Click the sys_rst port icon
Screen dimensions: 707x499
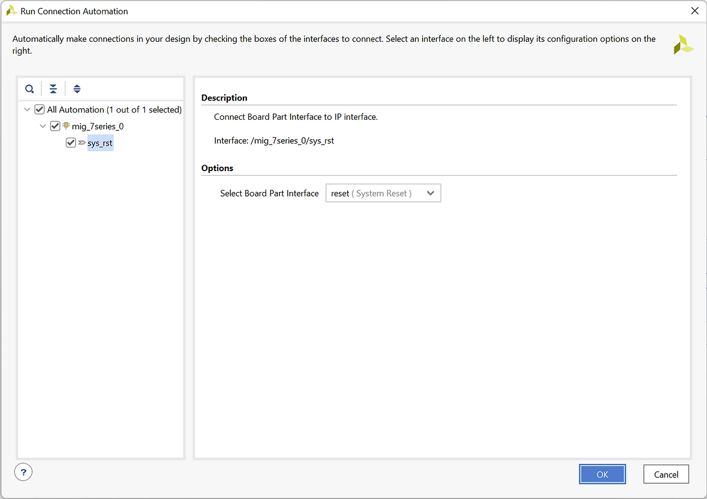[x=82, y=143]
